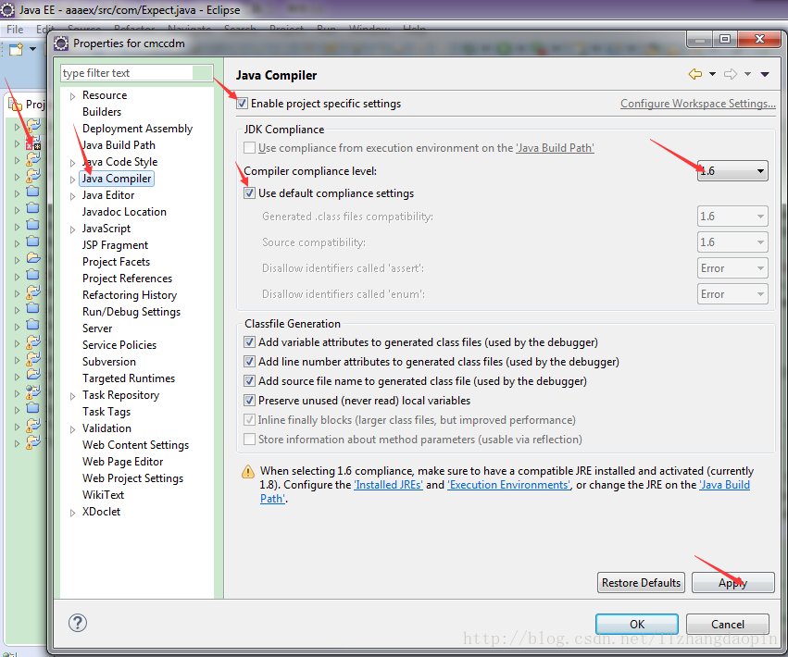The height and width of the screenshot is (657, 788).
Task: Select Java Build Path page
Action: [x=119, y=144]
